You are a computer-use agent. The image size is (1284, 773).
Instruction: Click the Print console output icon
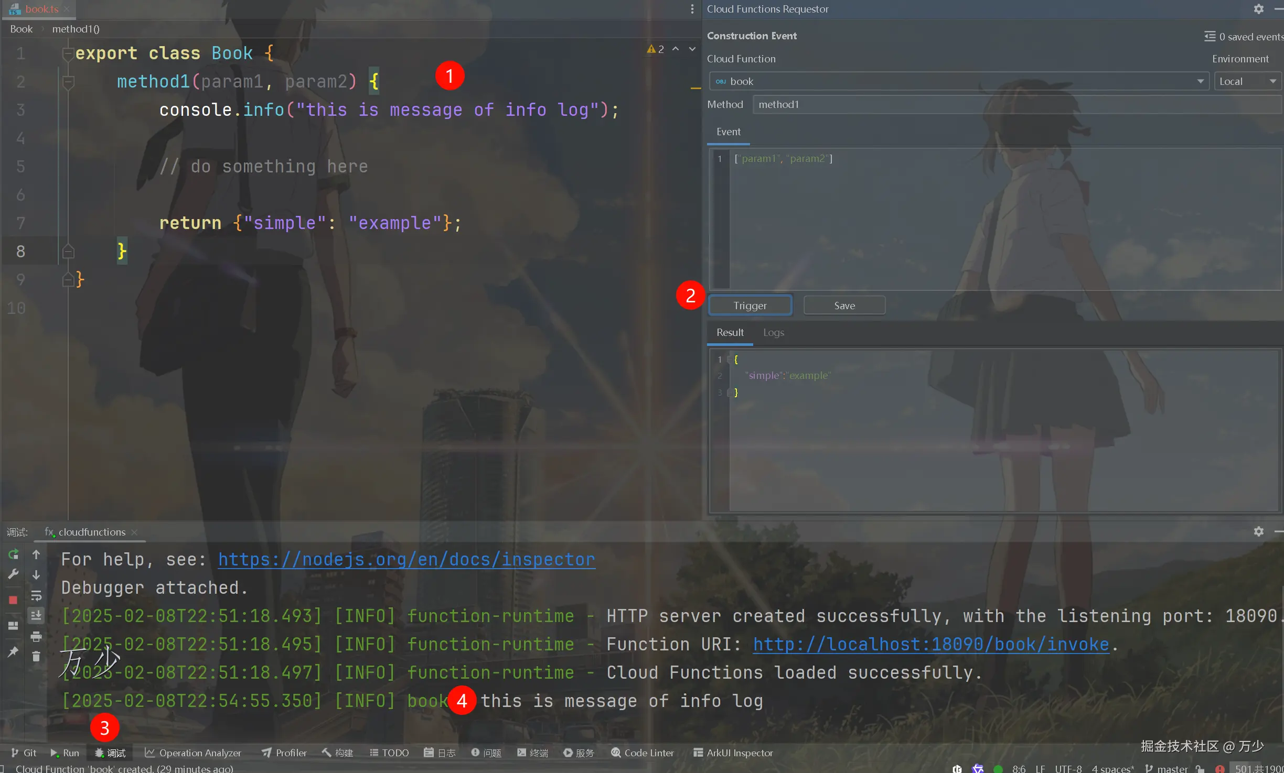tap(36, 636)
